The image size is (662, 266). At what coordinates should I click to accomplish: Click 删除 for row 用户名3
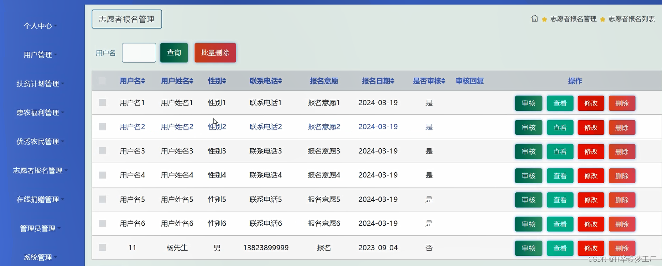622,152
